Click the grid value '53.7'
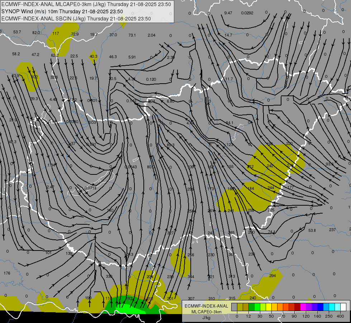351x323 pixels. click(17, 32)
